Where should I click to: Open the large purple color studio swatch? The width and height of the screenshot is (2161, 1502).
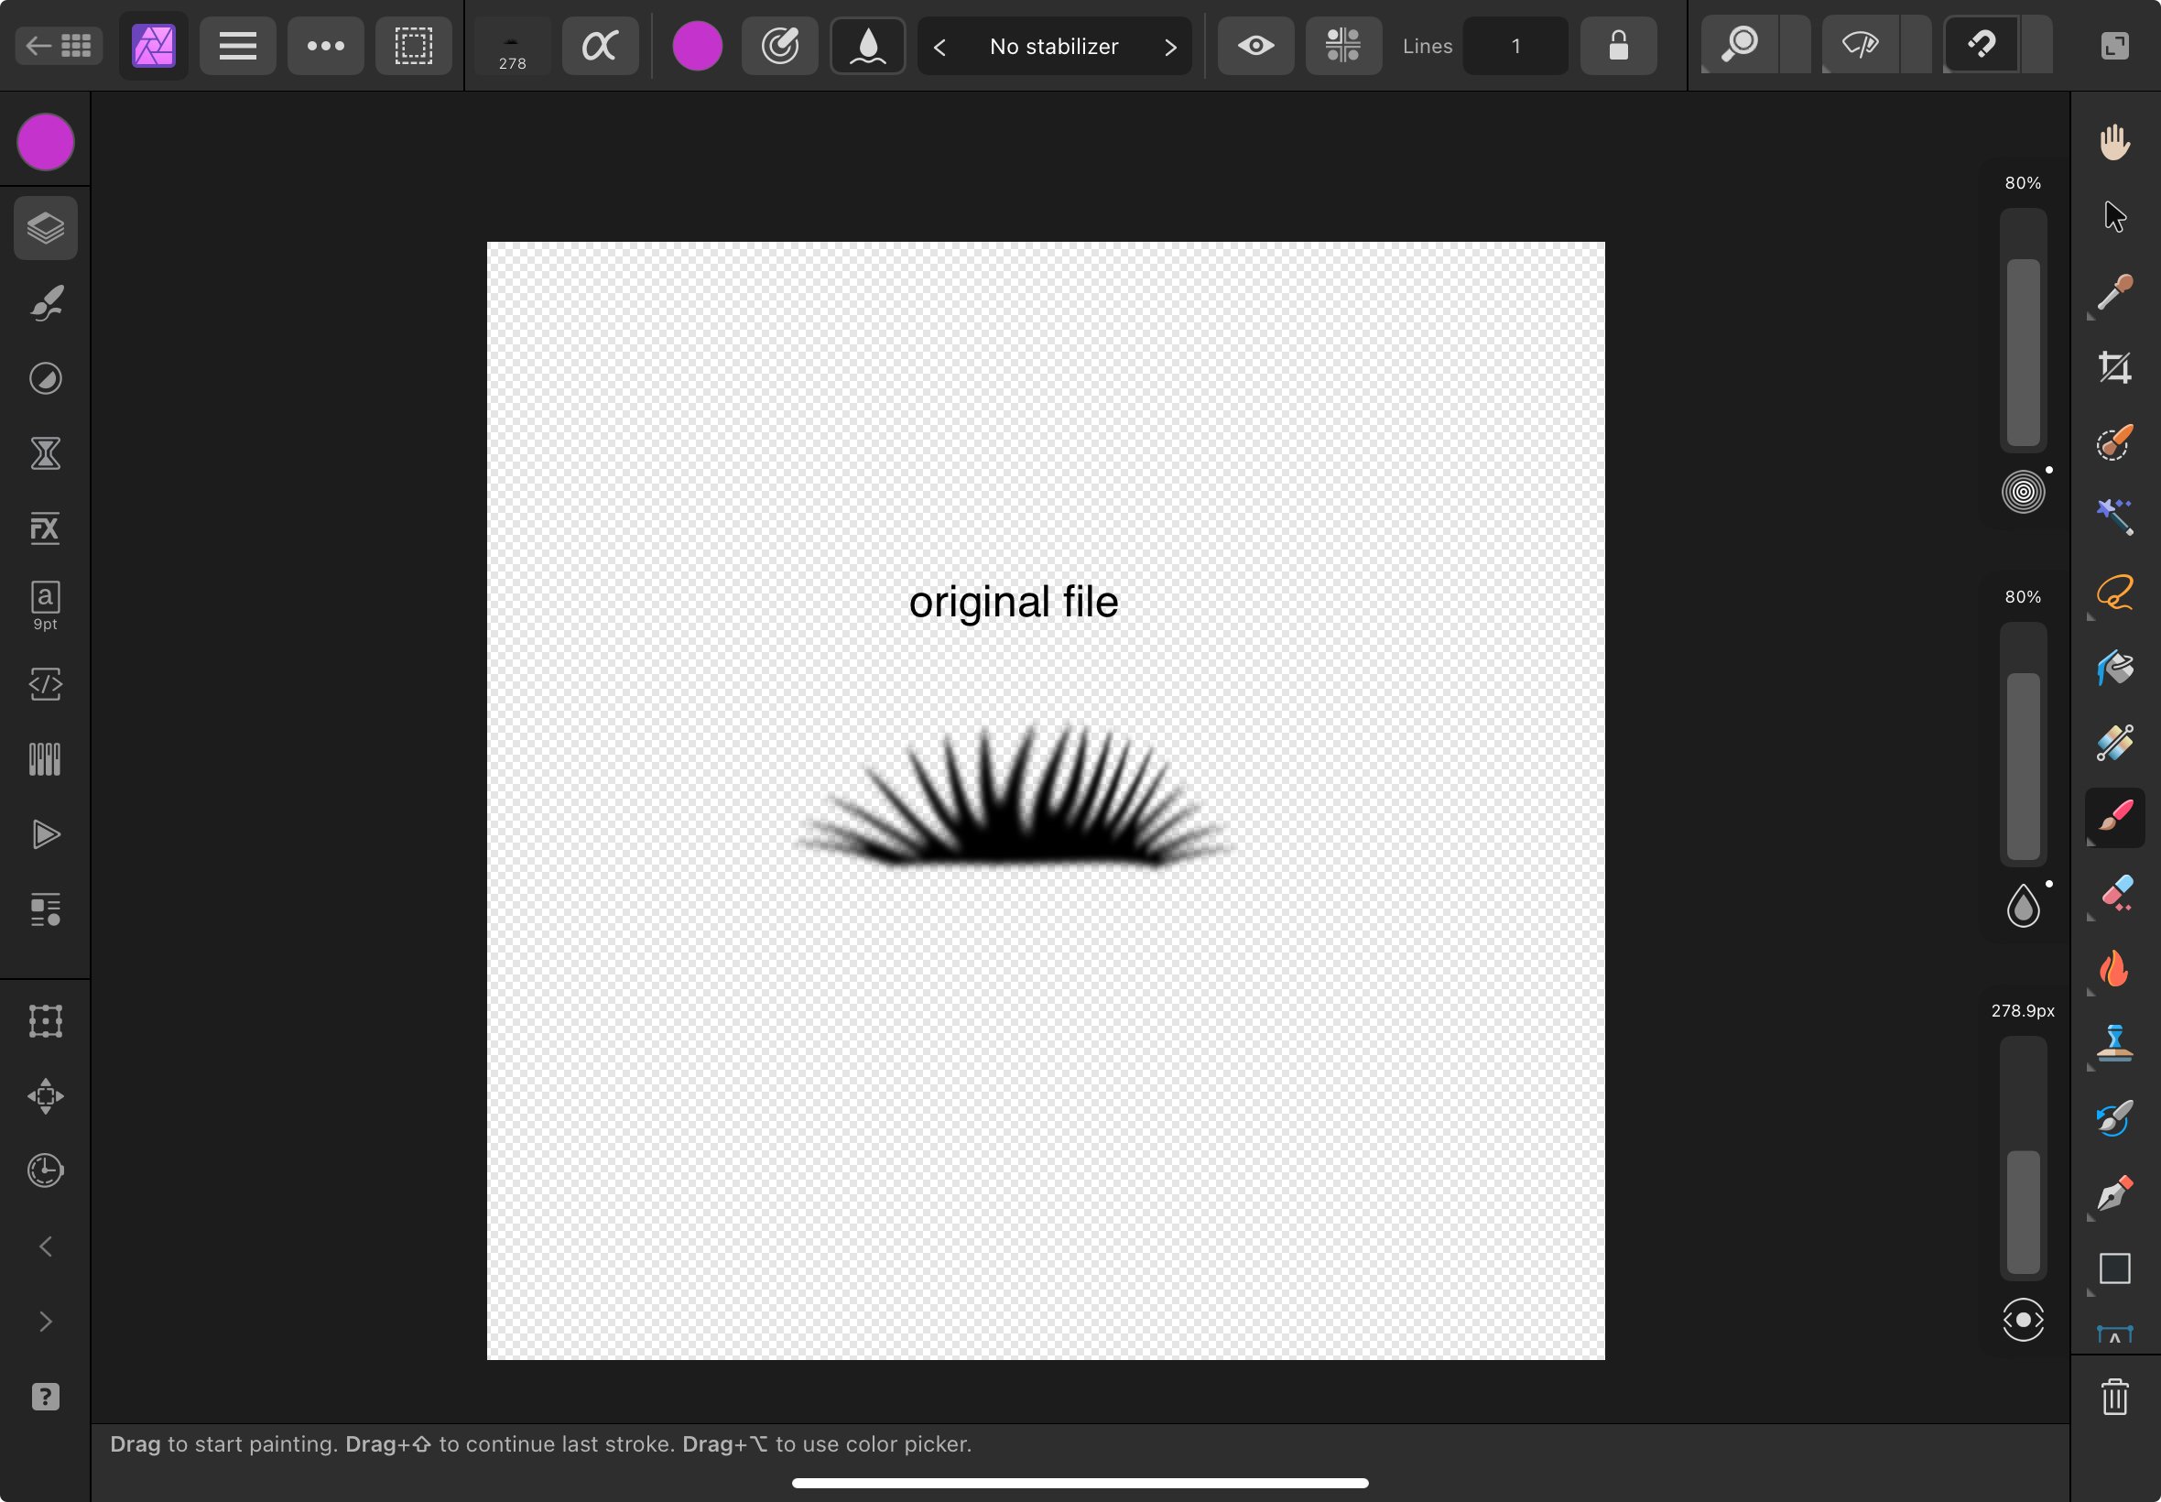coord(45,143)
